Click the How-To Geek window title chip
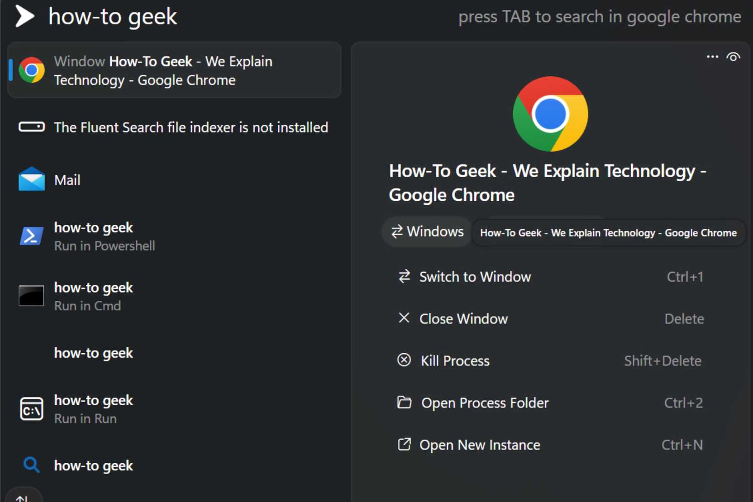This screenshot has width=753, height=502. [608, 233]
